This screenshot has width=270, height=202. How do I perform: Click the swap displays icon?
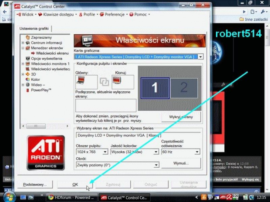105,82
